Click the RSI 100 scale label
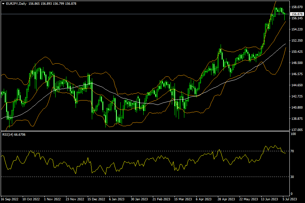The image size is (305, 203). click(x=293, y=134)
